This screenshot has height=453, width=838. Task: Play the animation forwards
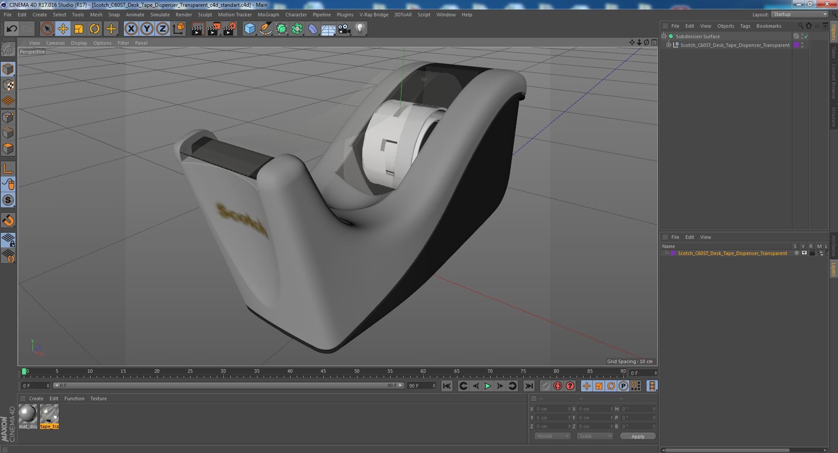(x=488, y=386)
